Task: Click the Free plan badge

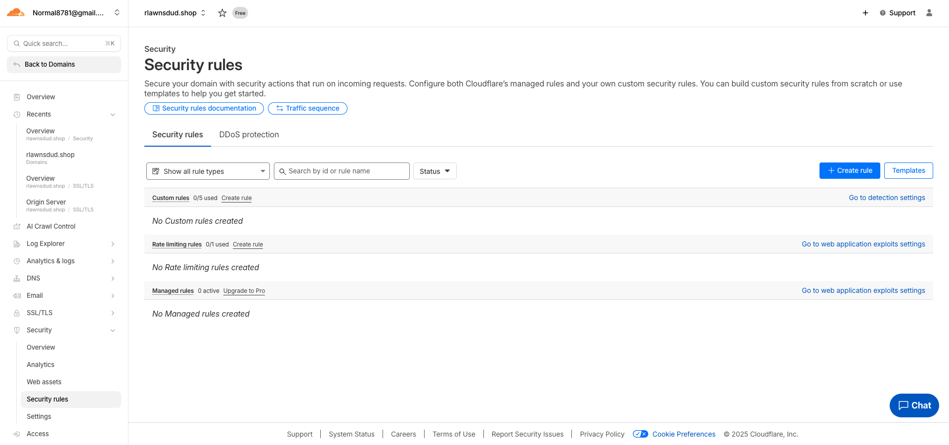Action: click(240, 13)
